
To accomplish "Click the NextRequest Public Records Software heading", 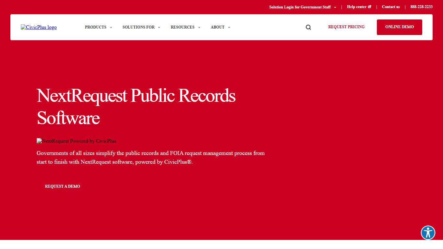I will click(x=136, y=107).
